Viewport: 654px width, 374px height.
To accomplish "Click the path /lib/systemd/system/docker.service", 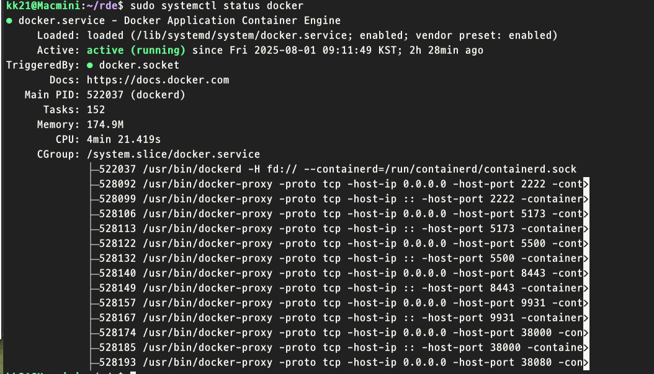I will pyautogui.click(x=241, y=35).
